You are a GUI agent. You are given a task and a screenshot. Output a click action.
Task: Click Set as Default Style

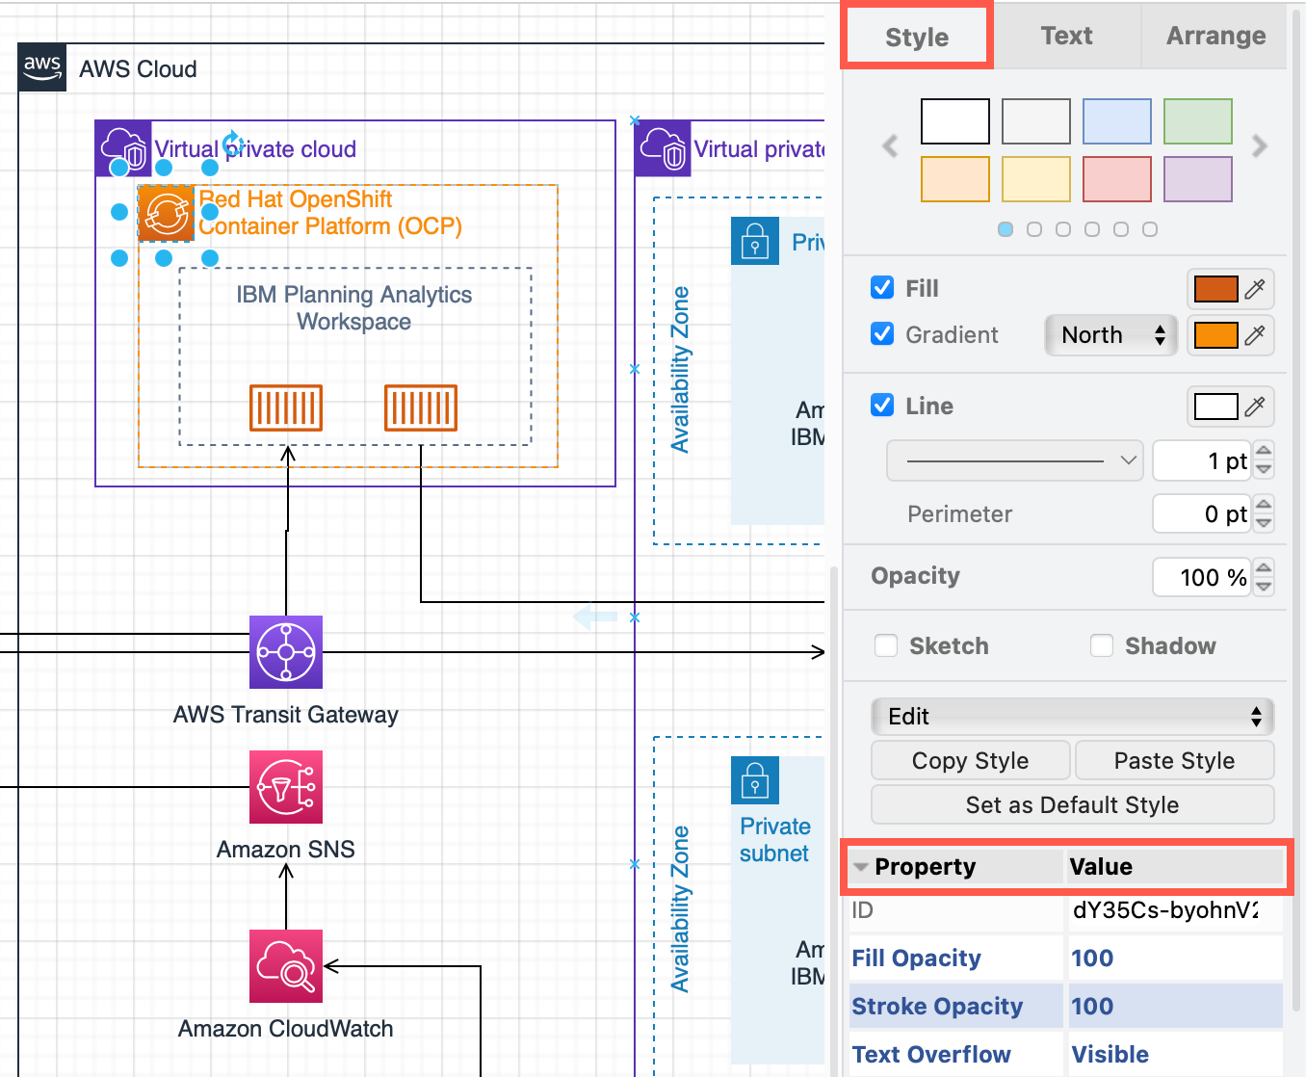[x=1071, y=804]
